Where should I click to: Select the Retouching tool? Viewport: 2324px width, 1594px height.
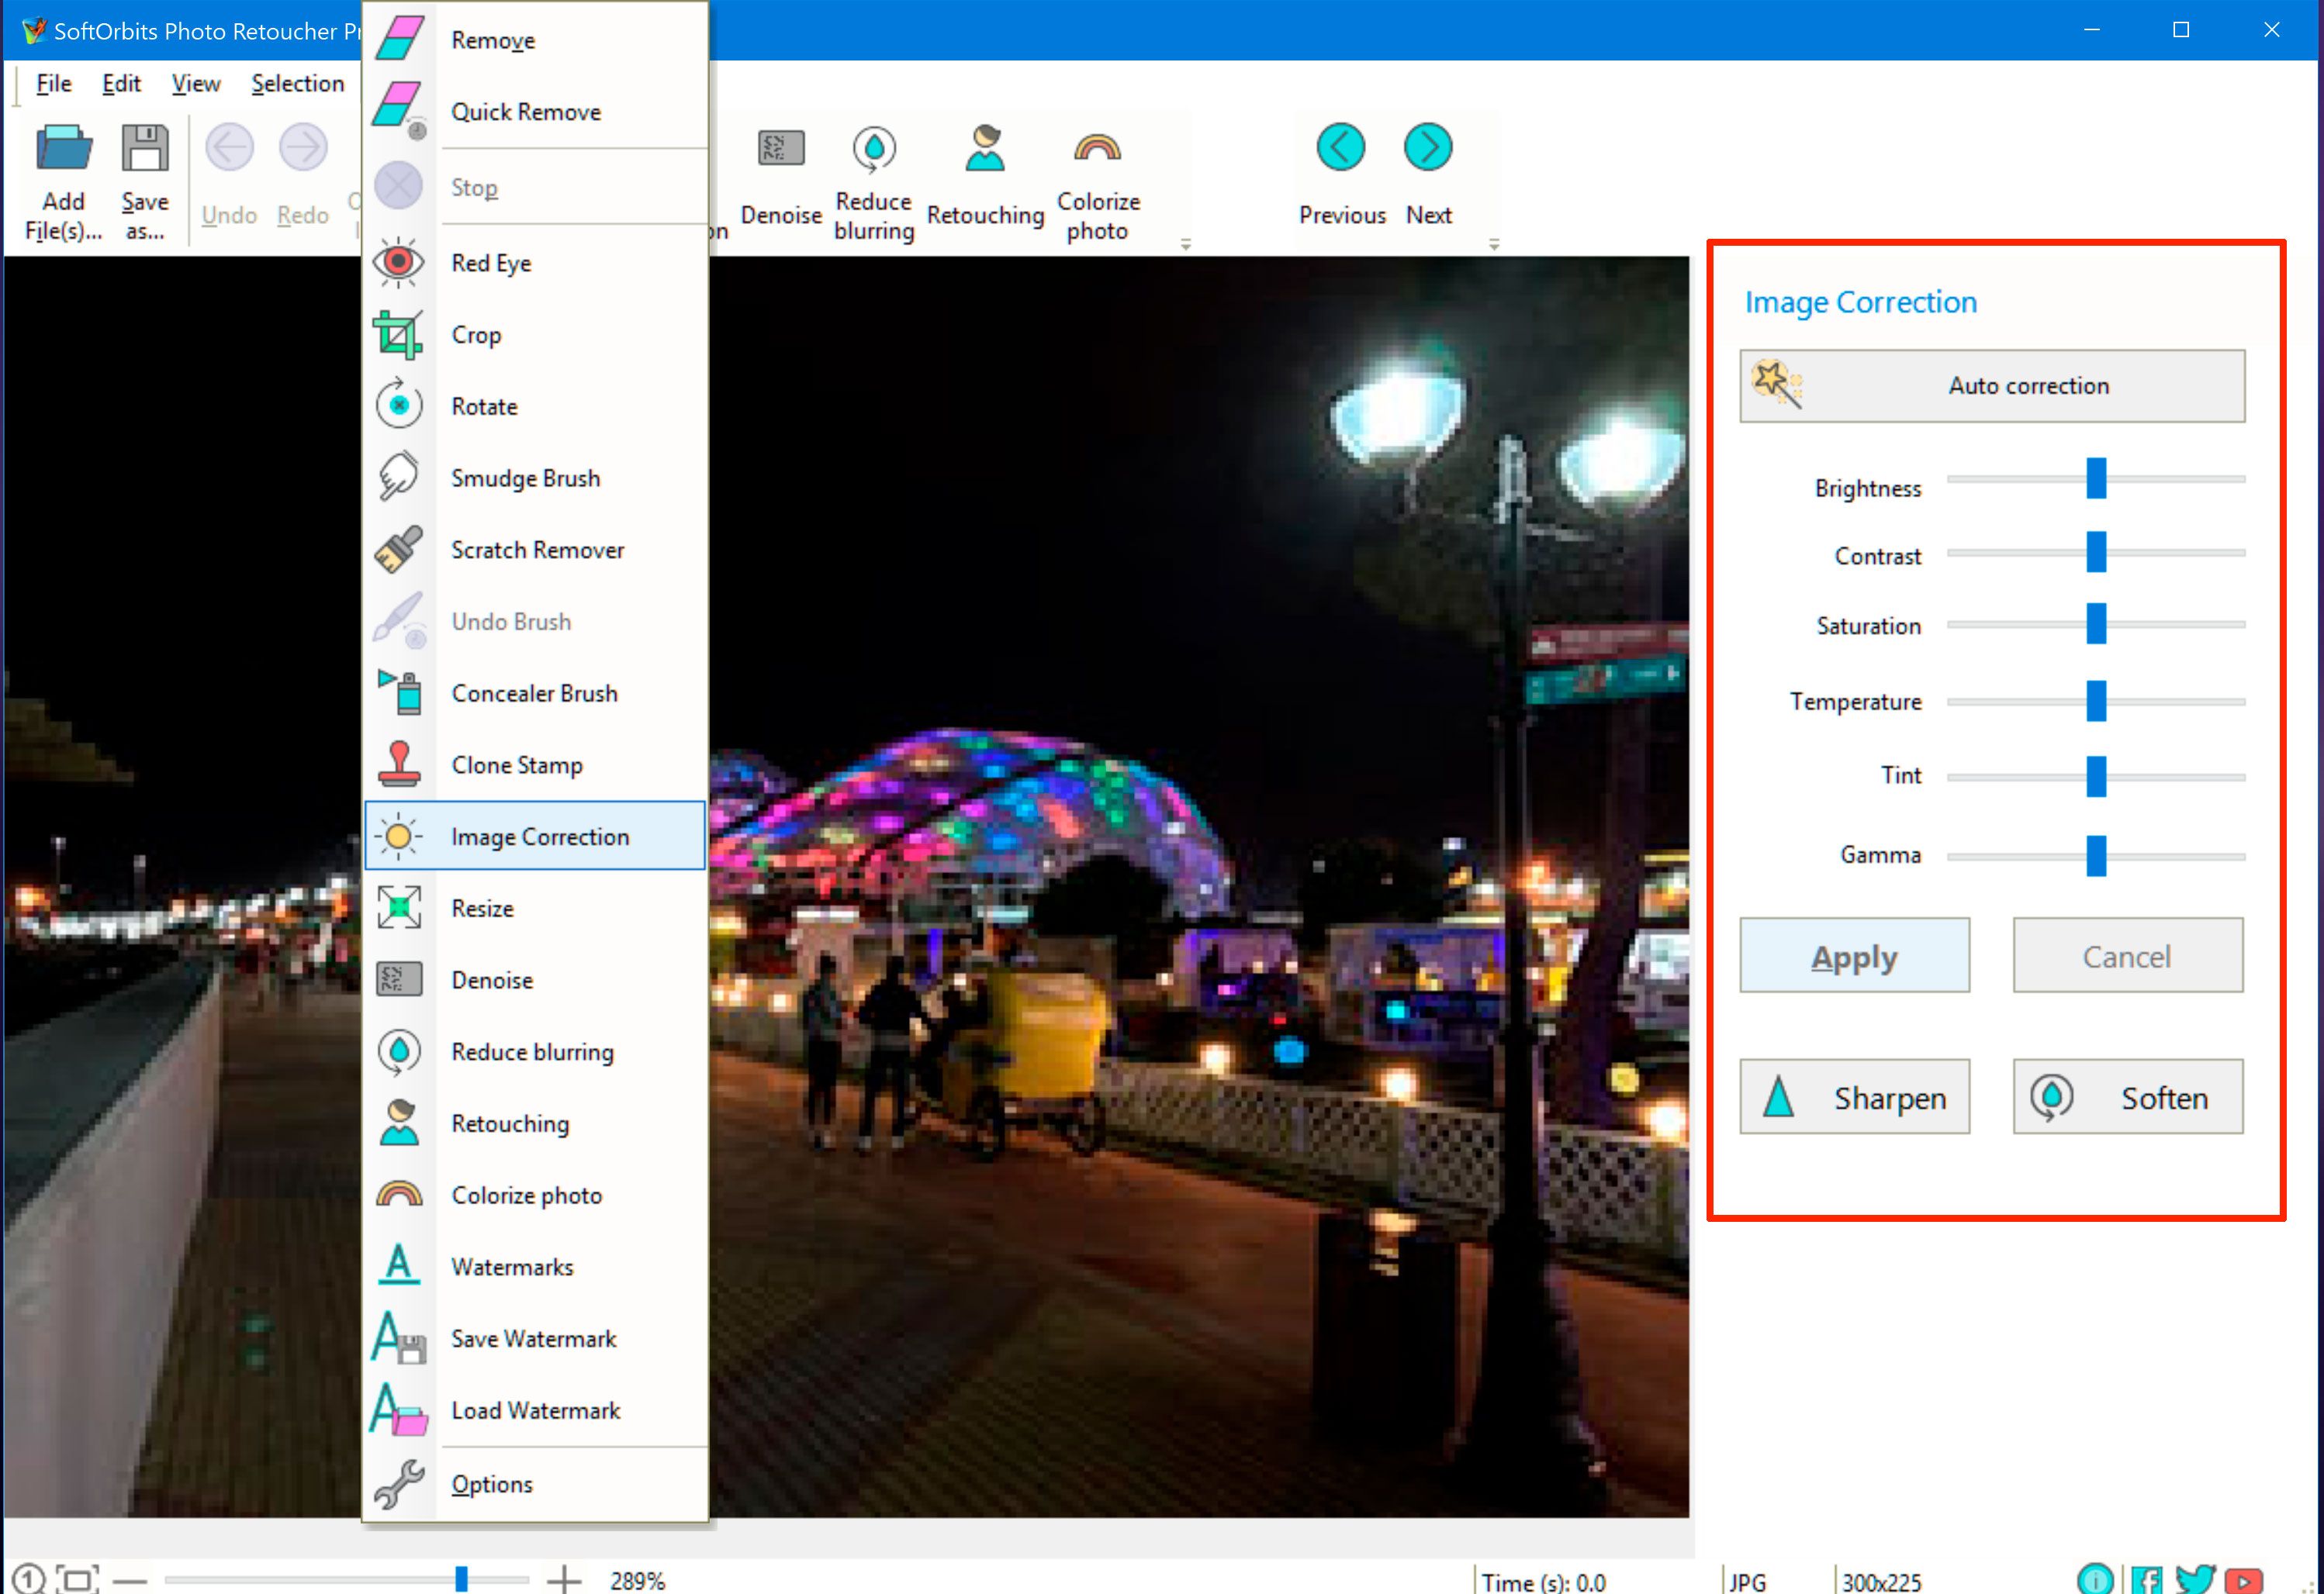point(510,1123)
